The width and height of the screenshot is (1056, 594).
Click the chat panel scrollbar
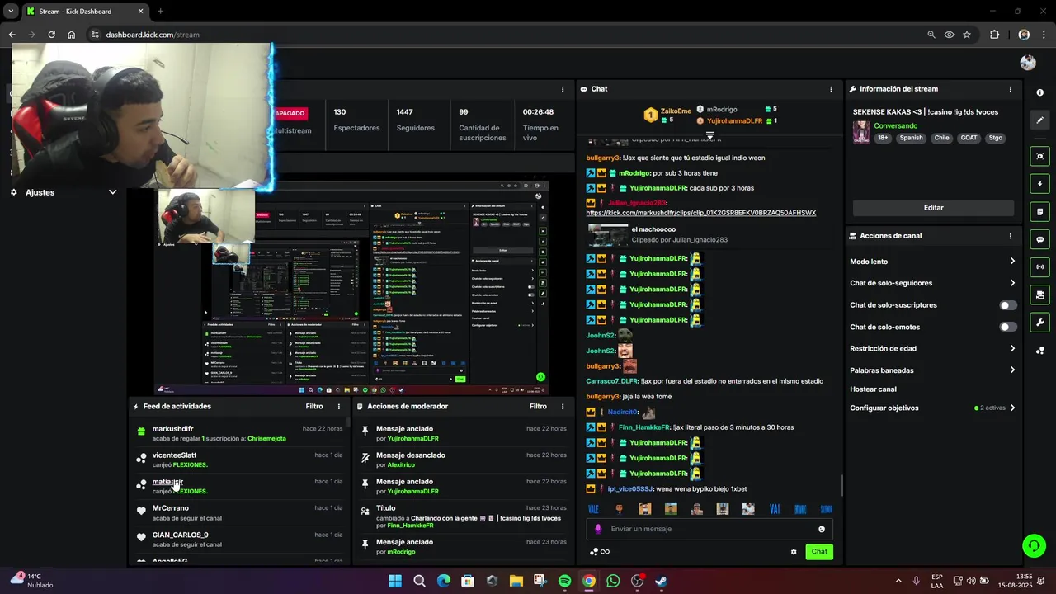pos(841,485)
